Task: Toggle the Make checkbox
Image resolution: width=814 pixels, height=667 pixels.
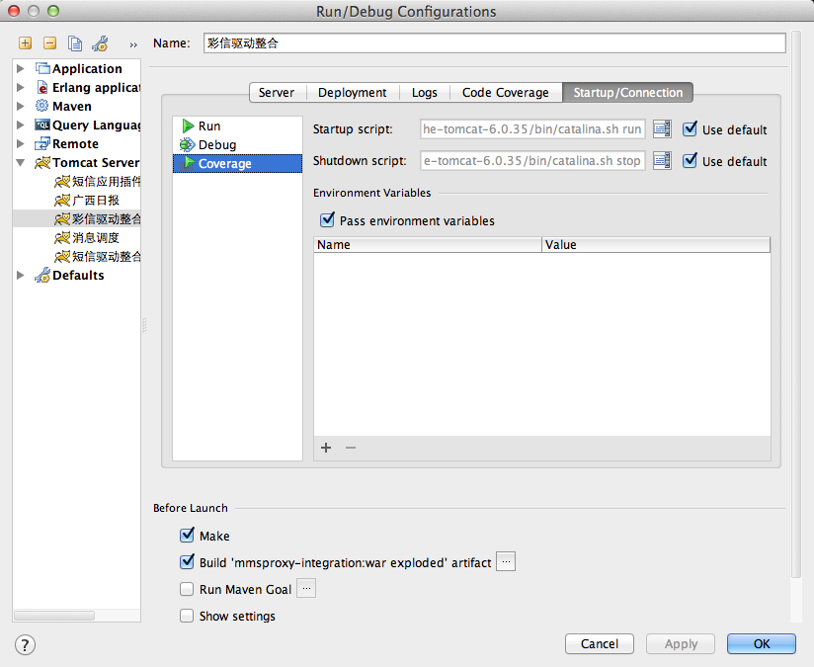Action: 187,535
